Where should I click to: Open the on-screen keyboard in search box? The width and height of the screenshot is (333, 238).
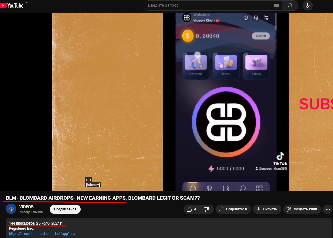pyautogui.click(x=276, y=5)
